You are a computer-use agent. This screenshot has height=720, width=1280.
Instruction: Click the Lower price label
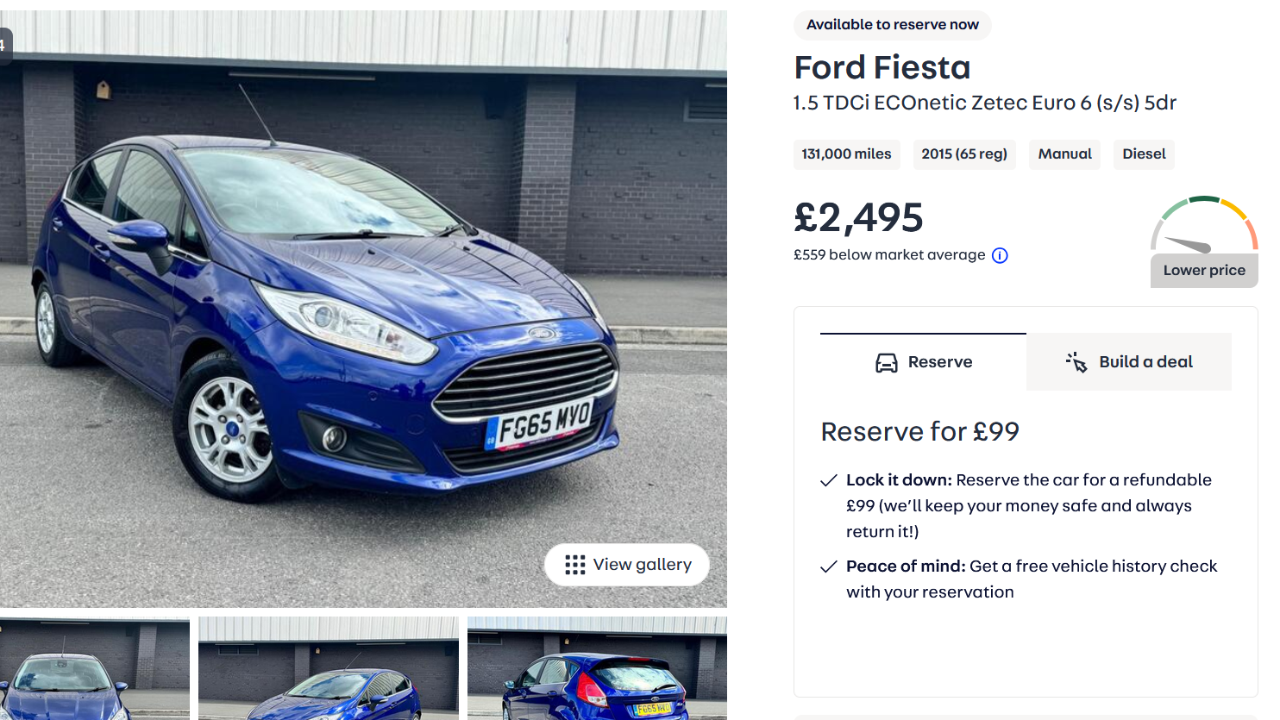[x=1204, y=271]
